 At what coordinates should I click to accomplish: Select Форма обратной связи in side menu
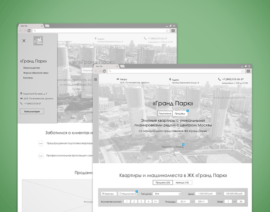point(36,73)
